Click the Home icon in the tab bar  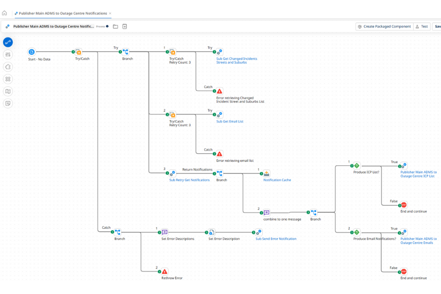click(x=4, y=13)
